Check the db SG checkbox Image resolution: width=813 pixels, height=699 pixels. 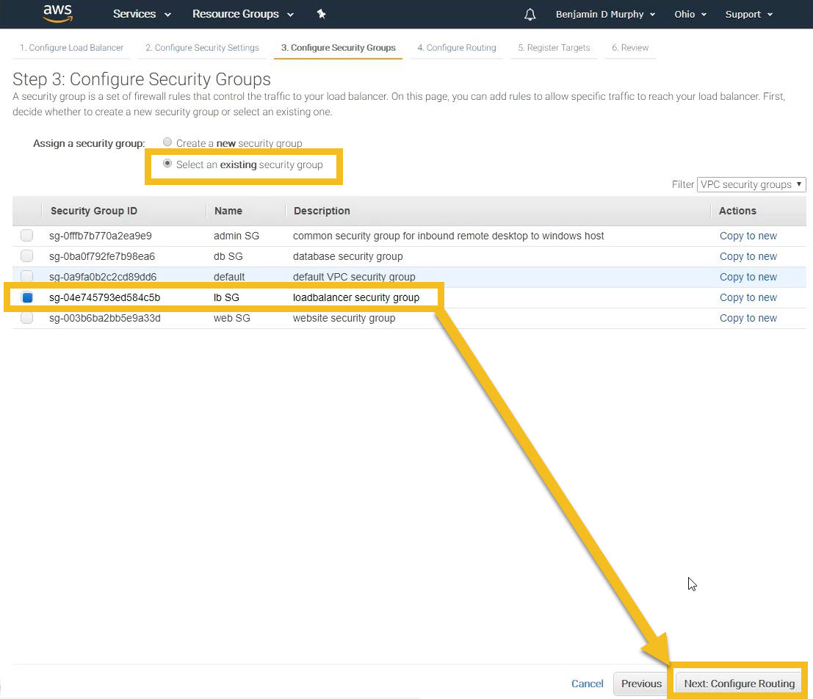click(x=27, y=256)
